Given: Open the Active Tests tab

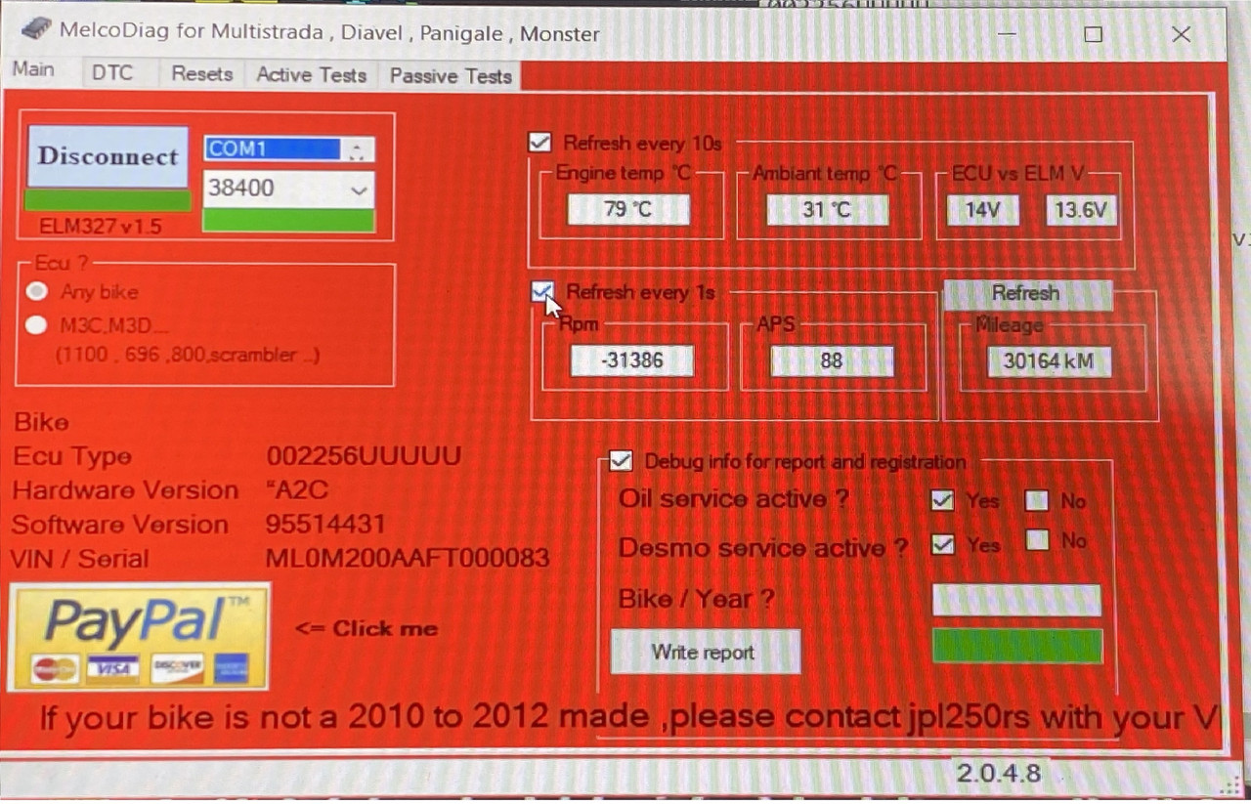Looking at the screenshot, I should pyautogui.click(x=311, y=75).
